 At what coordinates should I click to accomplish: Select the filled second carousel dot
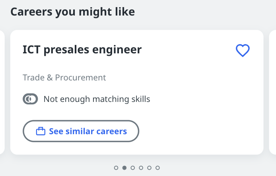point(124,168)
